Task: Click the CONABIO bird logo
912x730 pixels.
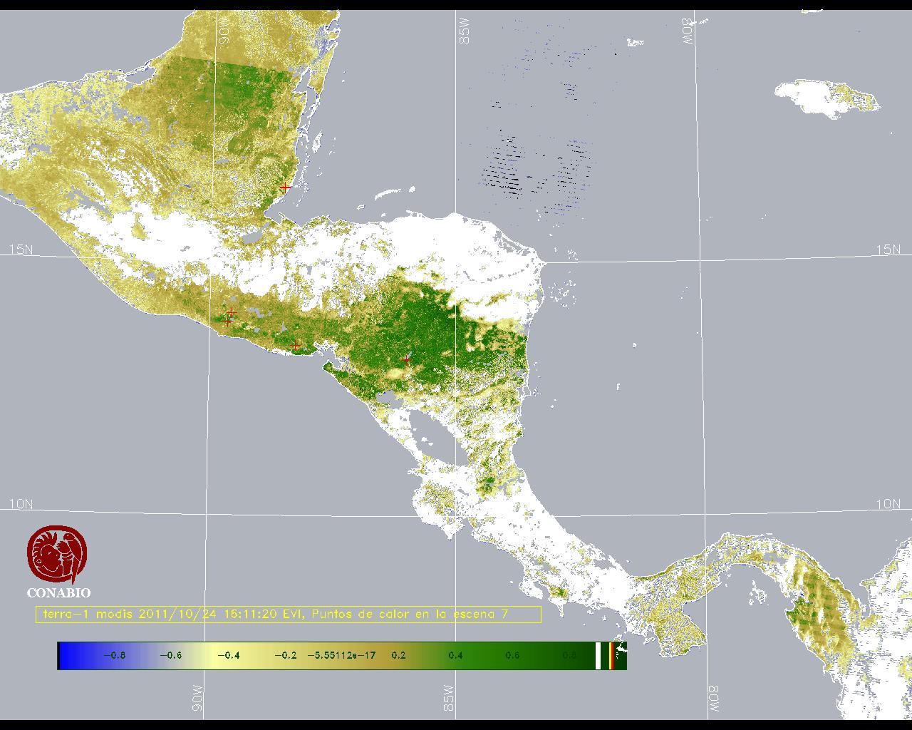Action: pos(57,555)
